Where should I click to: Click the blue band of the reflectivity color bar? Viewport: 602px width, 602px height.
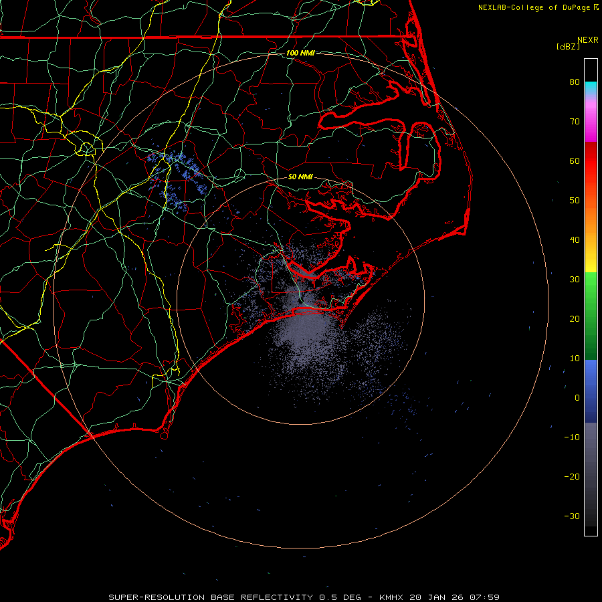tap(591, 391)
